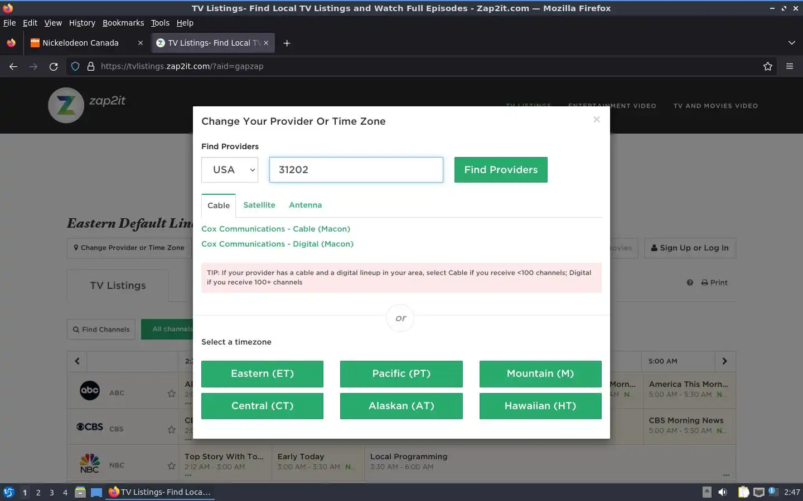This screenshot has width=803, height=501.
Task: Open TV AND MOVIES VIDEO nav link
Action: (x=715, y=106)
